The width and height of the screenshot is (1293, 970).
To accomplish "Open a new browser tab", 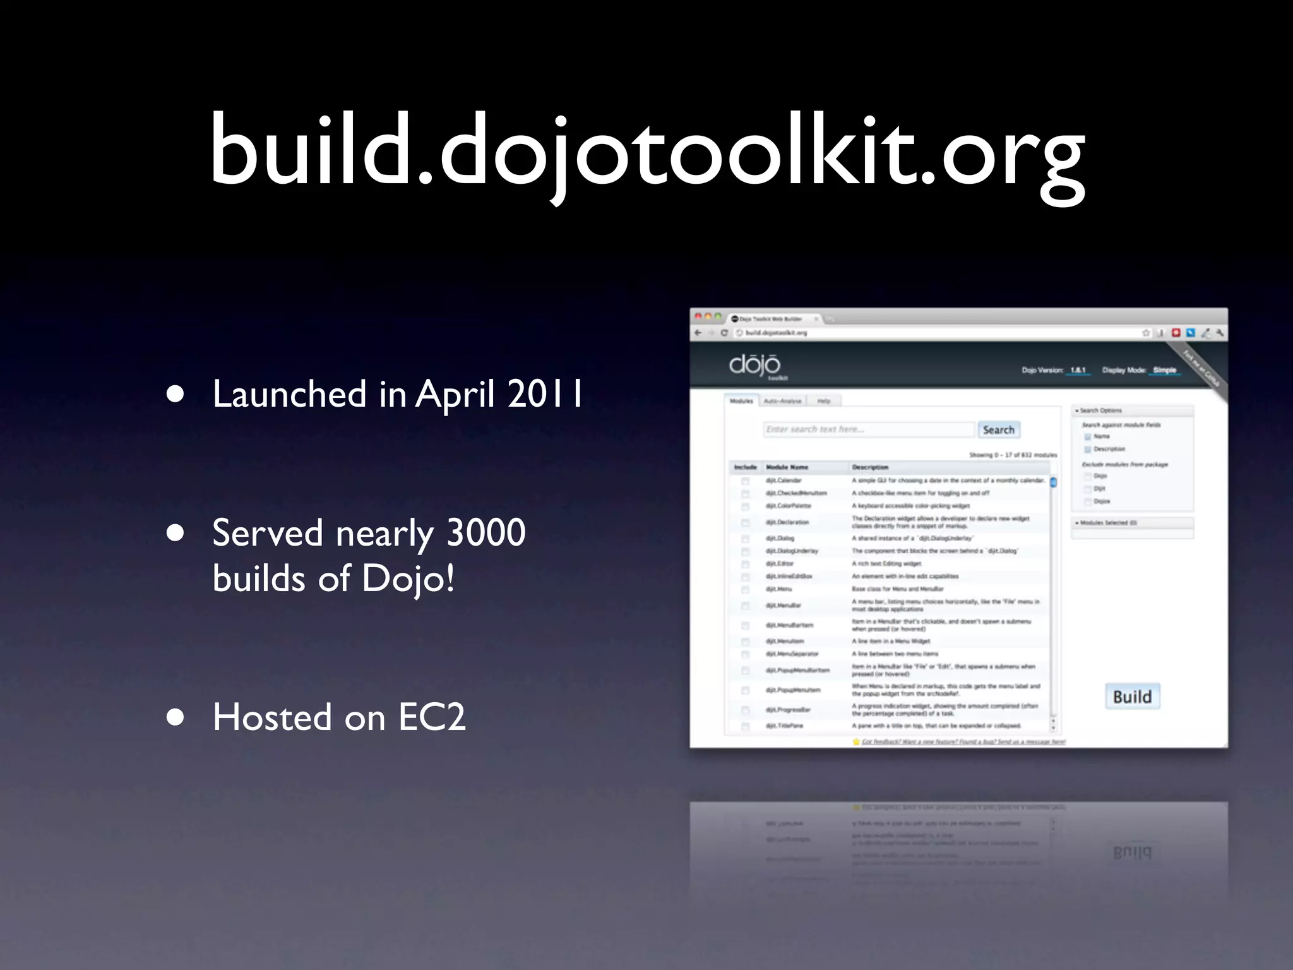I will click(830, 319).
